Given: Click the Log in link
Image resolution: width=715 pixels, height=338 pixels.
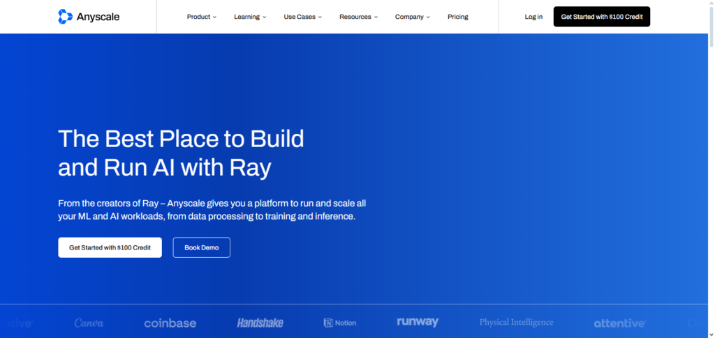Looking at the screenshot, I should (x=533, y=17).
